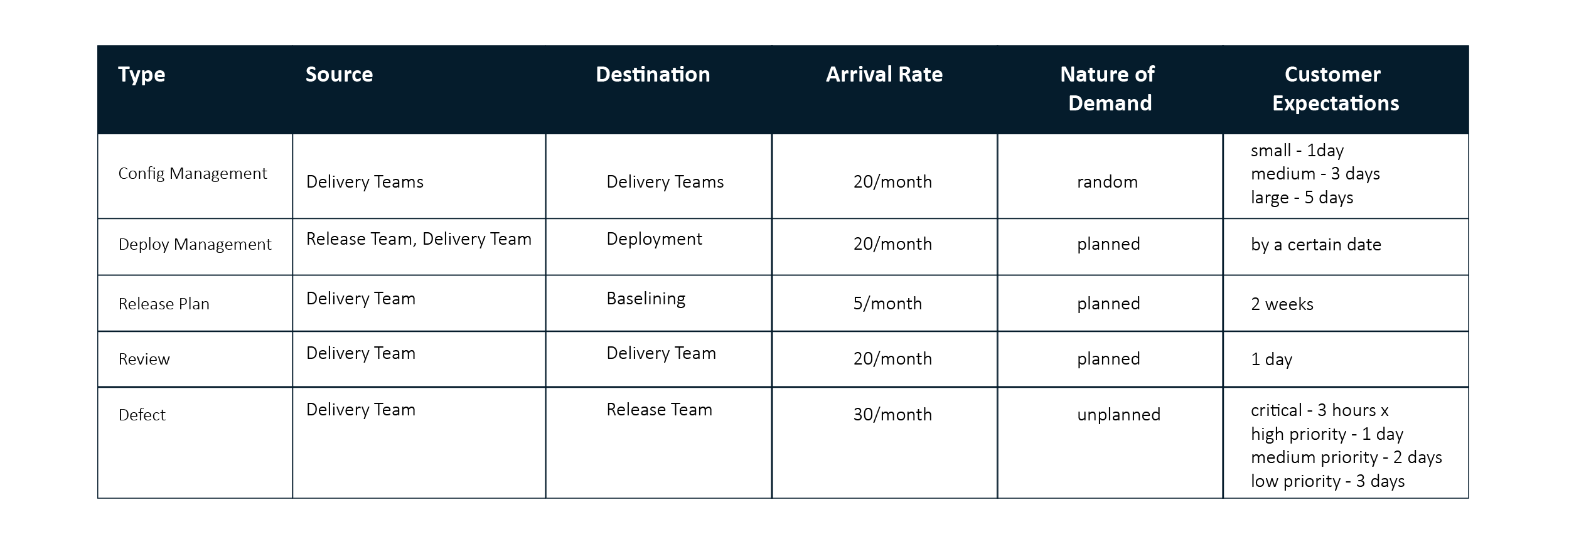The height and width of the screenshot is (544, 1569).
Task: Select the 2 weeks expectation cell
Action: click(x=1282, y=304)
